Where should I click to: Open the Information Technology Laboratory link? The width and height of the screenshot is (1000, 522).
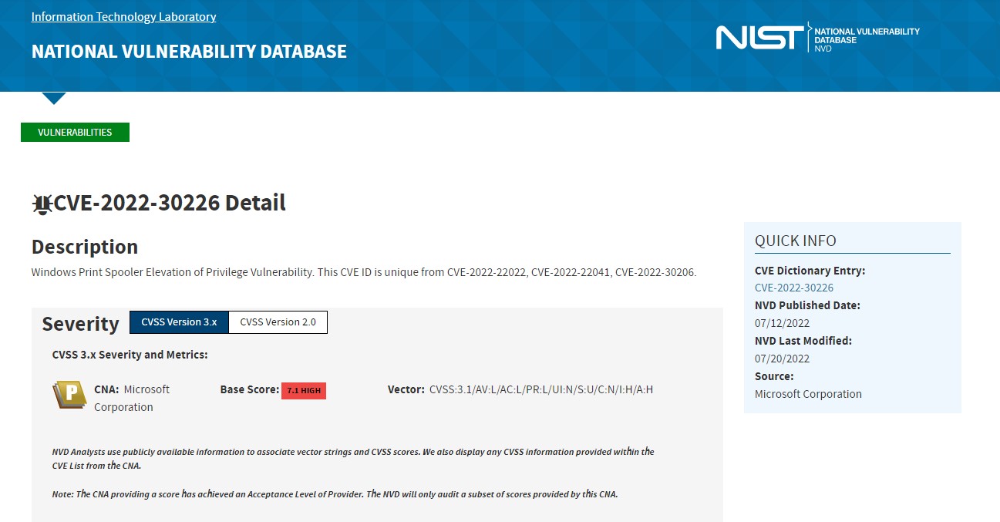pyautogui.click(x=123, y=16)
